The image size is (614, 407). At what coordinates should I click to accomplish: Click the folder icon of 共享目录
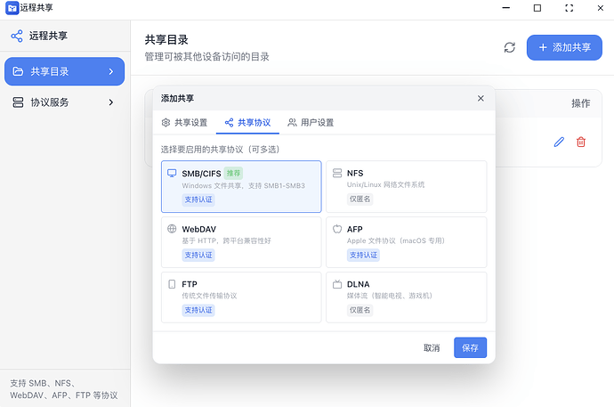18,71
